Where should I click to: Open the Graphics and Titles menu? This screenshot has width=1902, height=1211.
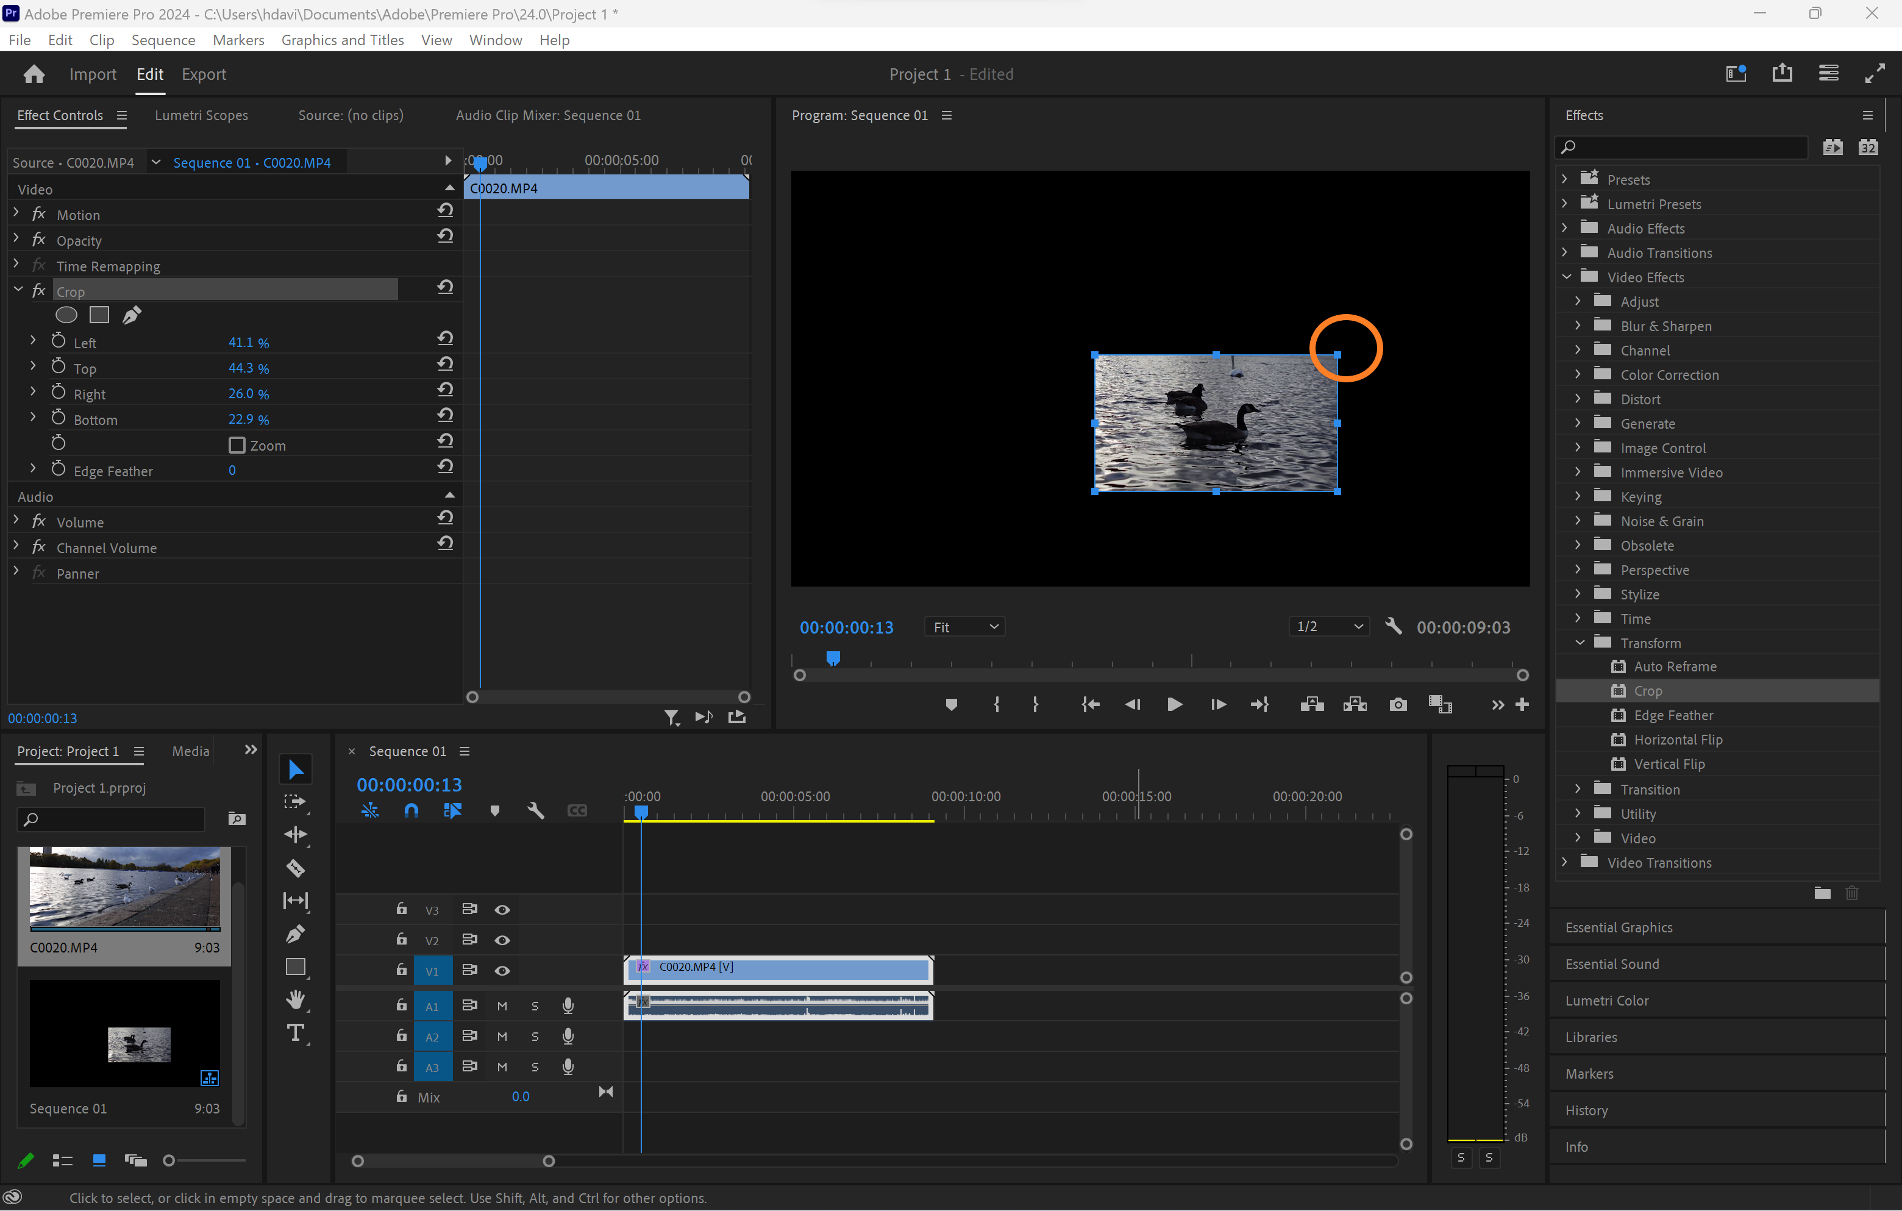342,40
